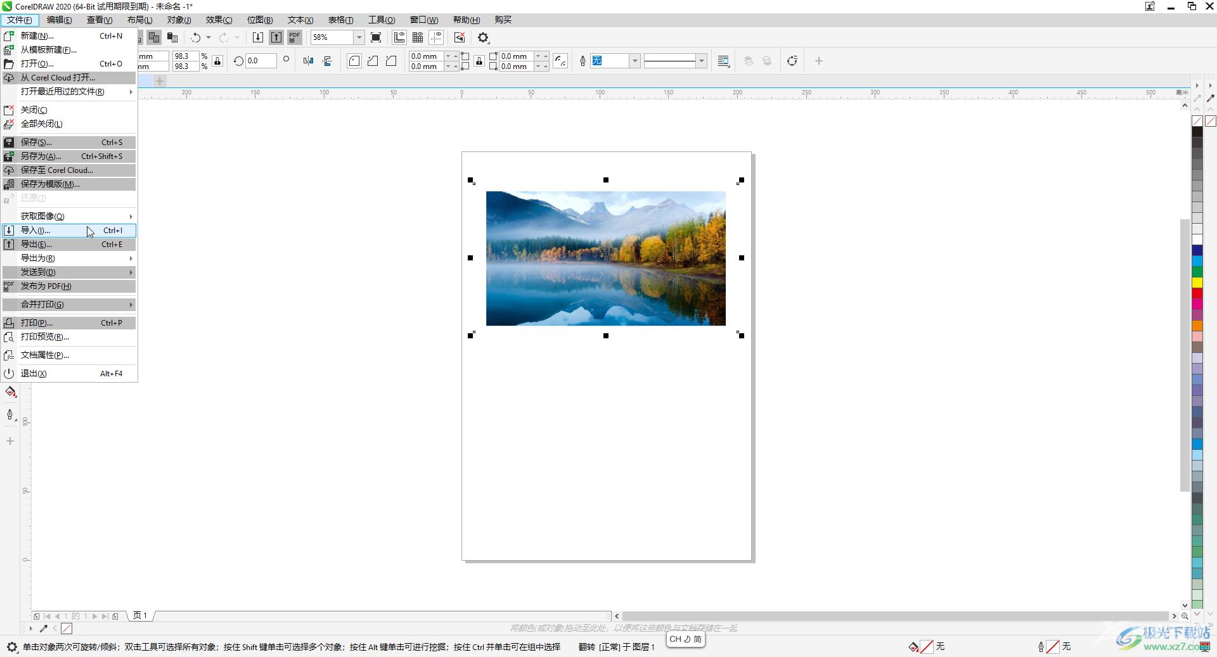Click the Export icon in the standard toolbar

tap(276, 37)
